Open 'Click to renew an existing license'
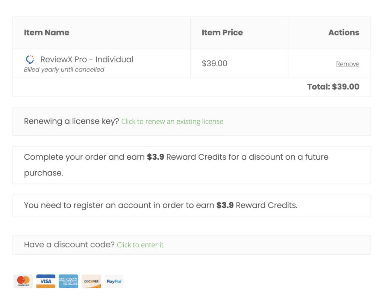This screenshot has width=385, height=307. click(172, 121)
